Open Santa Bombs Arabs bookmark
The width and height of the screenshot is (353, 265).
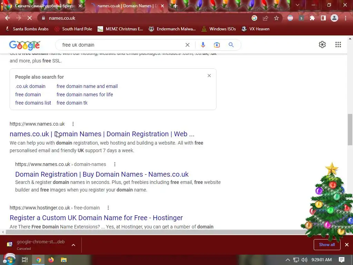tap(27, 29)
